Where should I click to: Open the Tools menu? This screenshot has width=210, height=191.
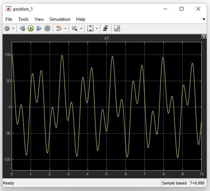23,19
